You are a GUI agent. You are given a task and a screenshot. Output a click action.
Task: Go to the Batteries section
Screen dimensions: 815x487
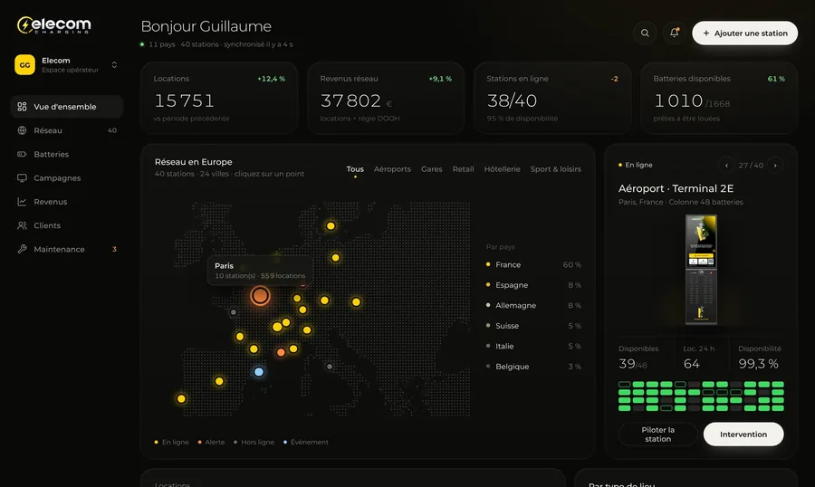point(66,155)
